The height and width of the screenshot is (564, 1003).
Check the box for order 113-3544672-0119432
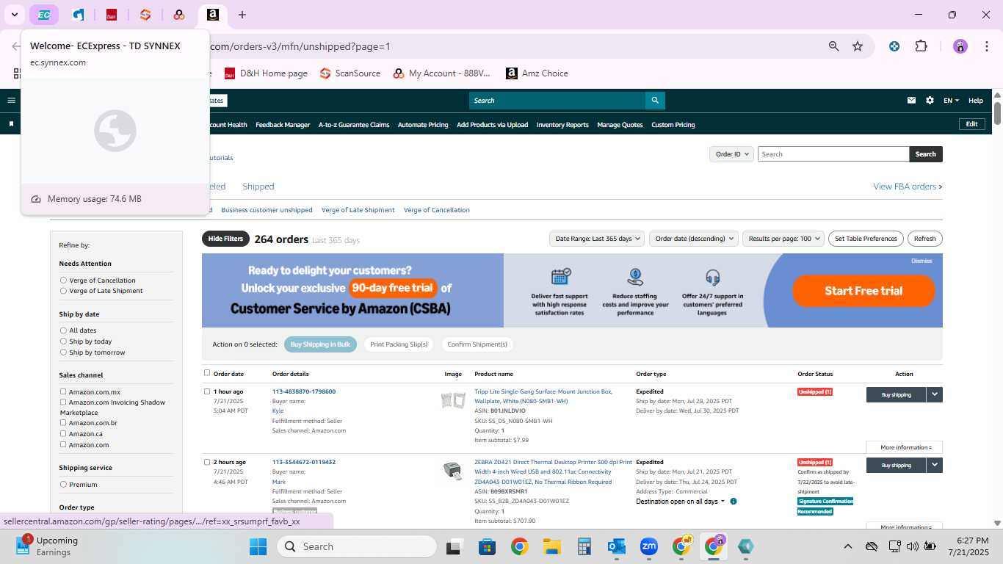pos(207,462)
